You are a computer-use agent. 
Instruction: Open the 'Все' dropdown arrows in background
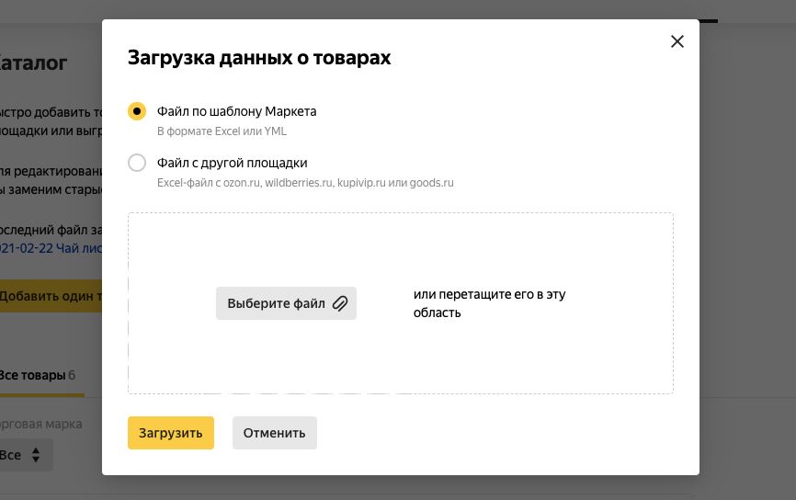(x=36, y=455)
